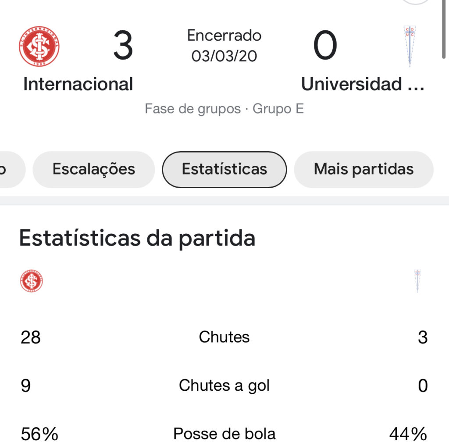The width and height of the screenshot is (449, 446).
Task: Open the Mais partidas tab
Action: tap(363, 169)
